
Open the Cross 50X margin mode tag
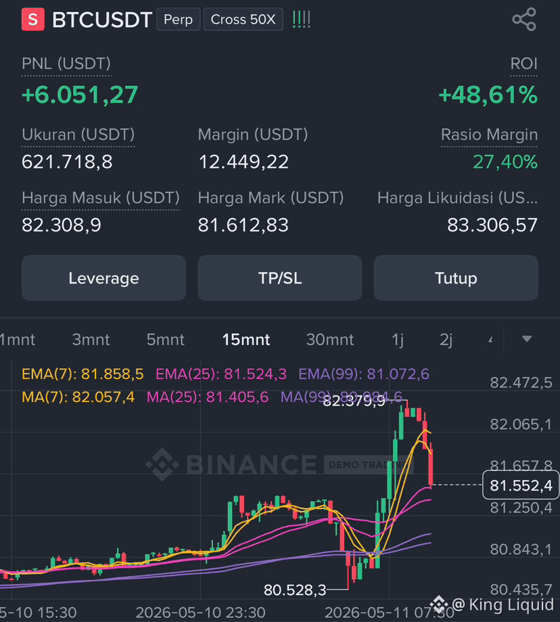pos(243,19)
